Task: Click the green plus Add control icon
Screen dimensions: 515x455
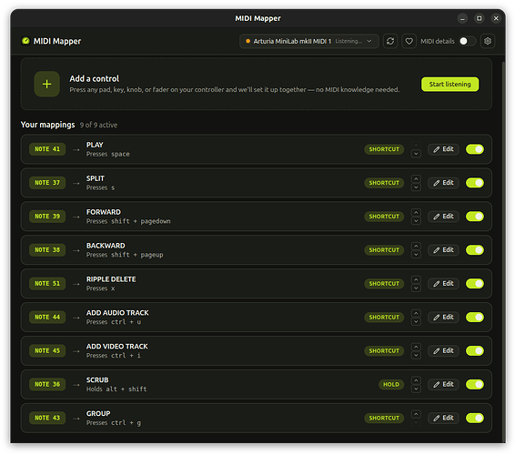Action: 47,84
